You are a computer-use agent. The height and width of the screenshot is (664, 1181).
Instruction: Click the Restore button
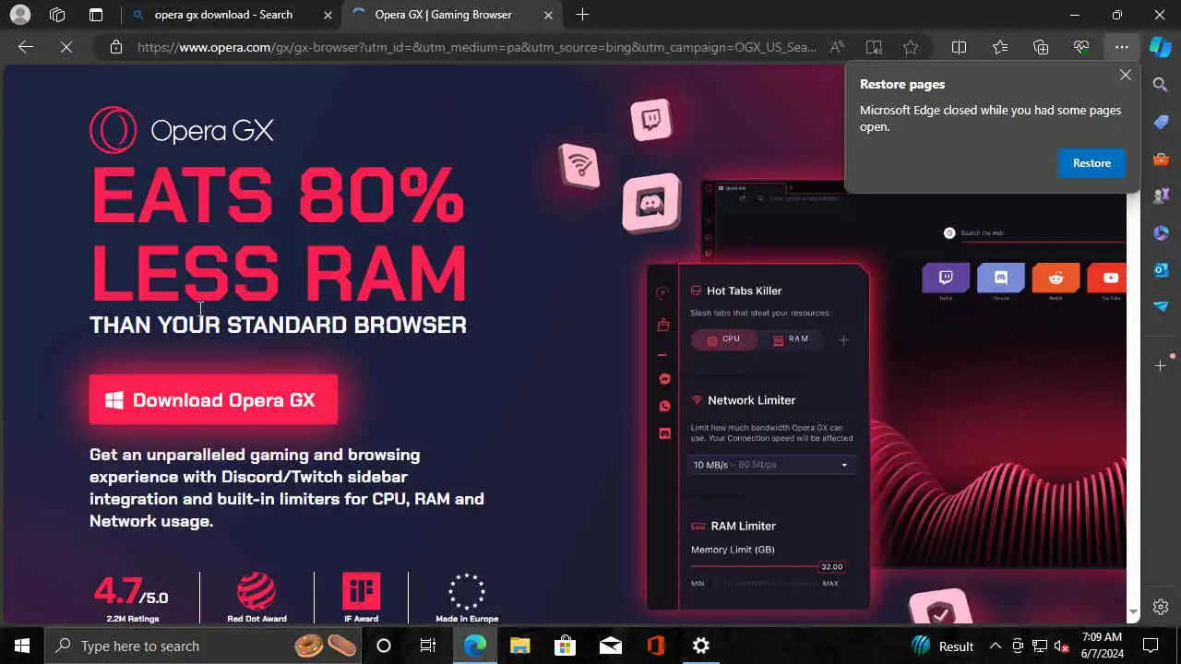click(1092, 163)
